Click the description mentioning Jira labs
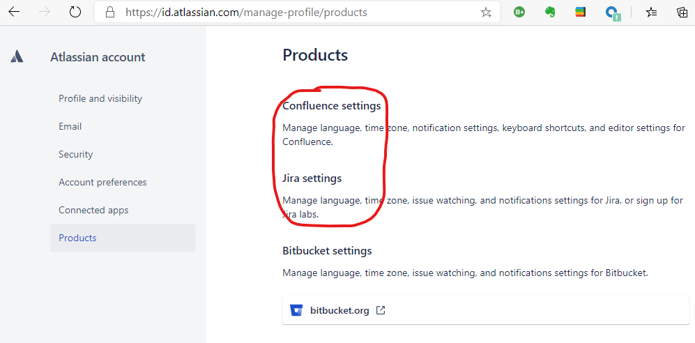 [x=482, y=207]
